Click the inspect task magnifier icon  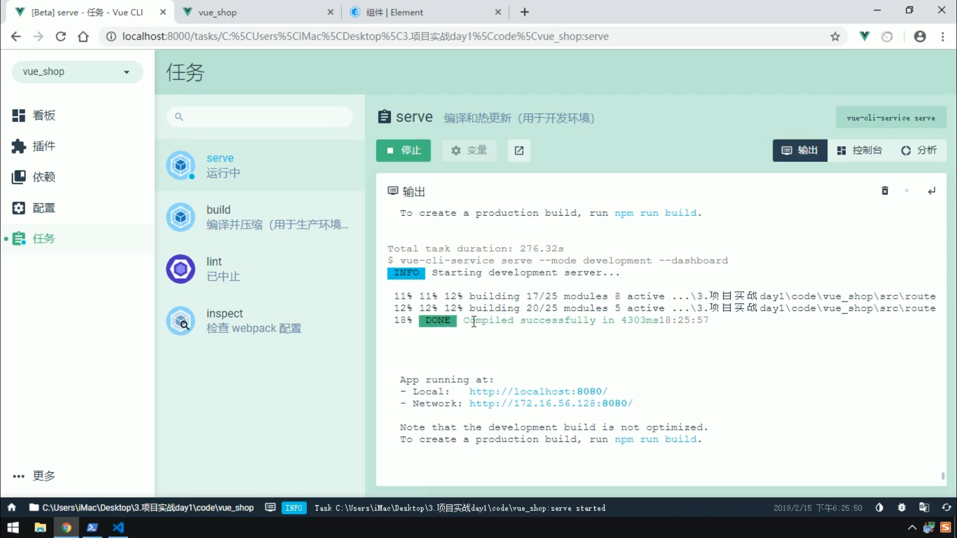click(x=180, y=321)
